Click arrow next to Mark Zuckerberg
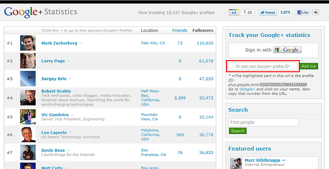This screenshot has height=169, width=329. 80,43
